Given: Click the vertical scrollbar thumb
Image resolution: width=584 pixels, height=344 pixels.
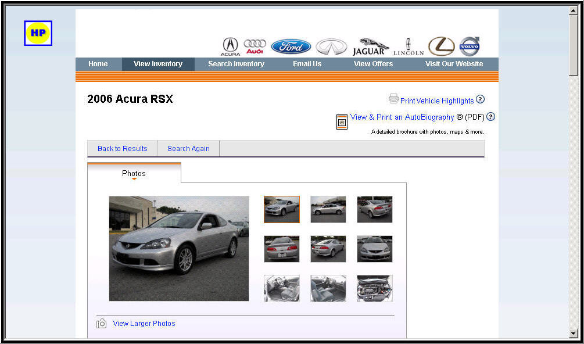Looking at the screenshot, I should (574, 45).
